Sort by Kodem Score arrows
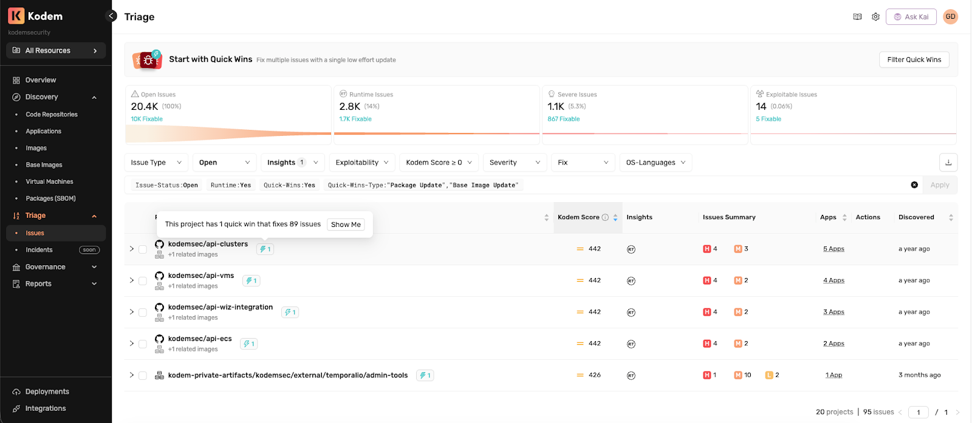Screen dimensions: 972x423 click(615, 217)
